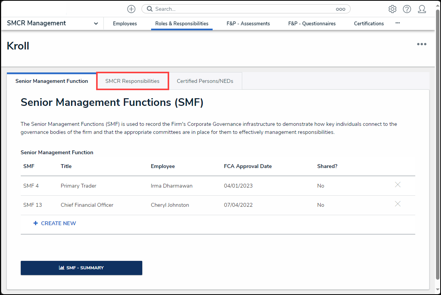
Task: Open the Kroll page more options ellipsis
Action: (x=421, y=44)
